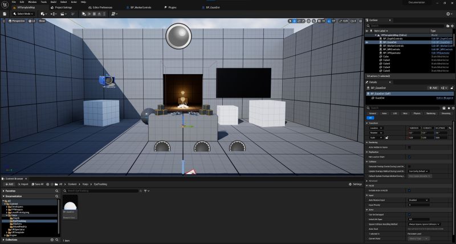Image resolution: width=456 pixels, height=244 pixels.
Task: Open the Build menu
Action: pyautogui.click(x=53, y=2)
